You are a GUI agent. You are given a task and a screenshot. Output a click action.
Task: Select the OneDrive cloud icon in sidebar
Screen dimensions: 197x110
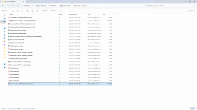click(5, 22)
